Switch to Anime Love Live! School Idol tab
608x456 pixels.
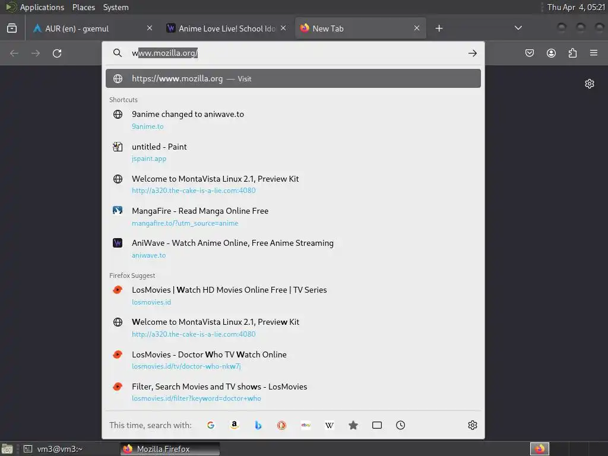point(227,28)
